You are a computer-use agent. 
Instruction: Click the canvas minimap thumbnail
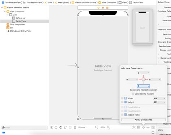(x=142, y=27)
